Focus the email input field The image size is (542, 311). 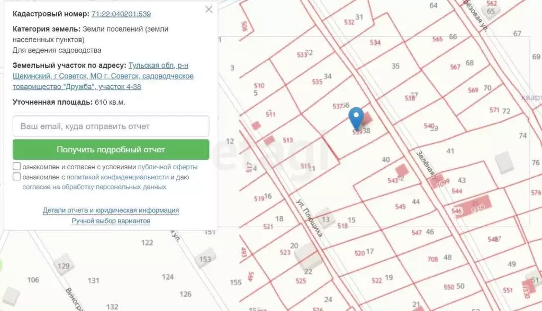point(111,126)
